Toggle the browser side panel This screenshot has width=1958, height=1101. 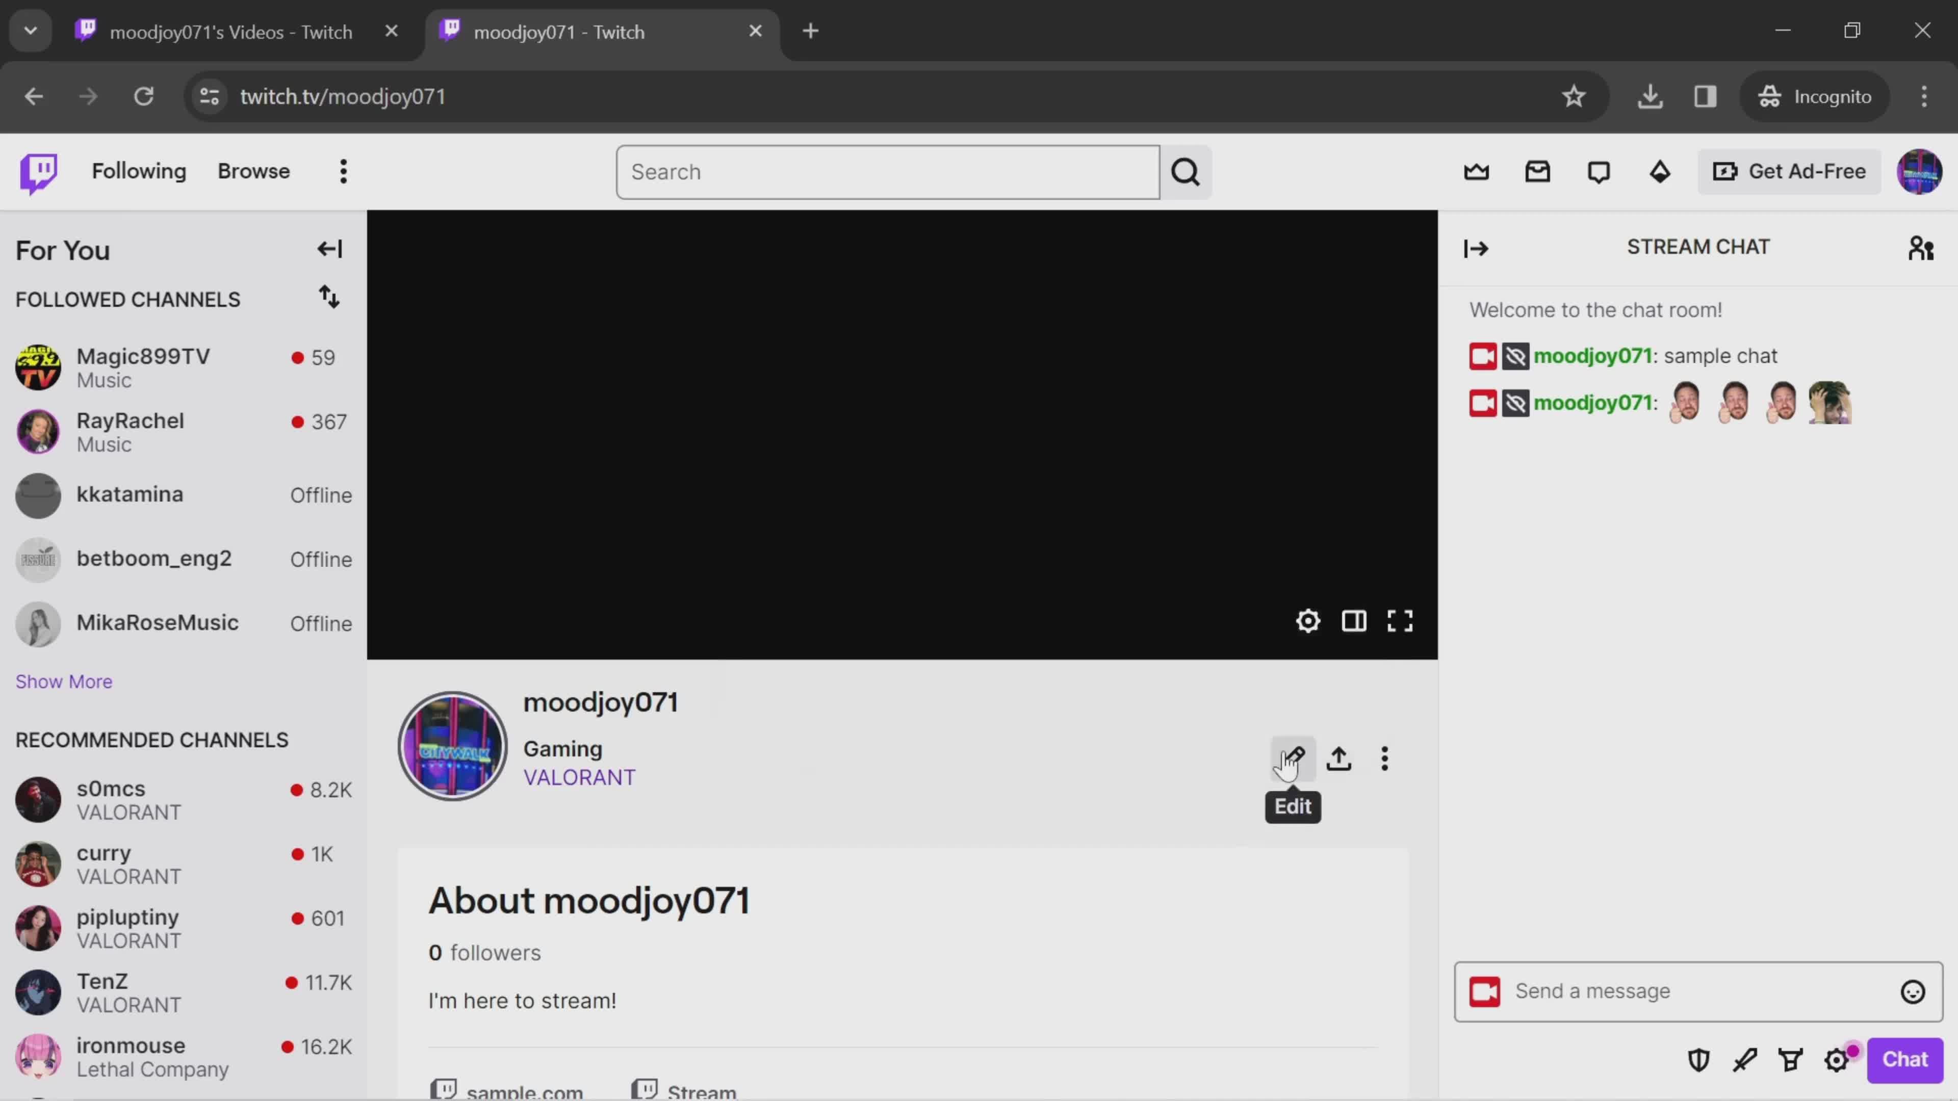point(1705,96)
